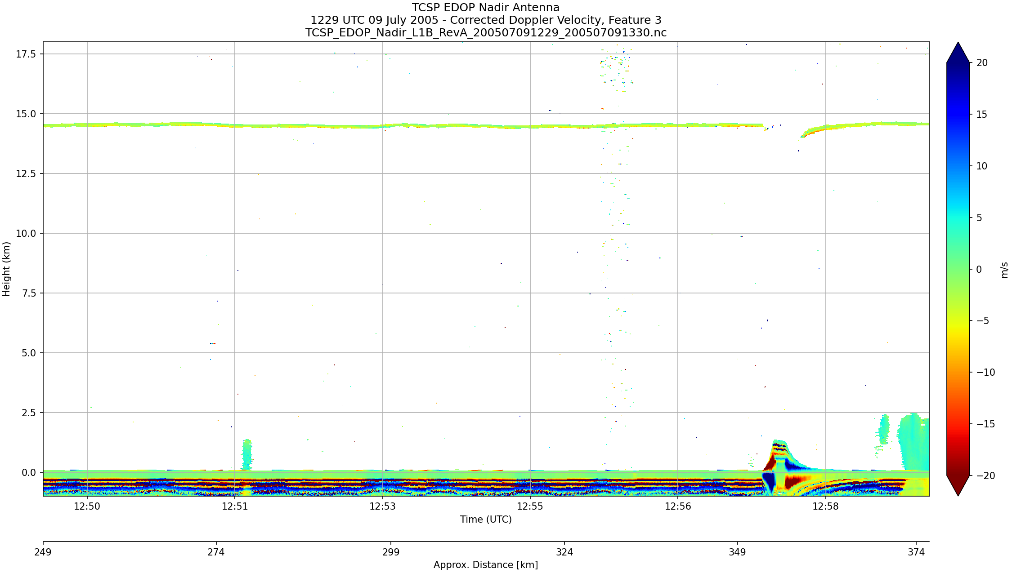Click the colorbar's 10 tick label

click(982, 166)
